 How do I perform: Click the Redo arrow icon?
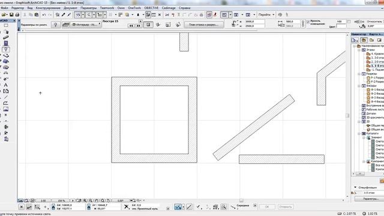click(x=50, y=14)
